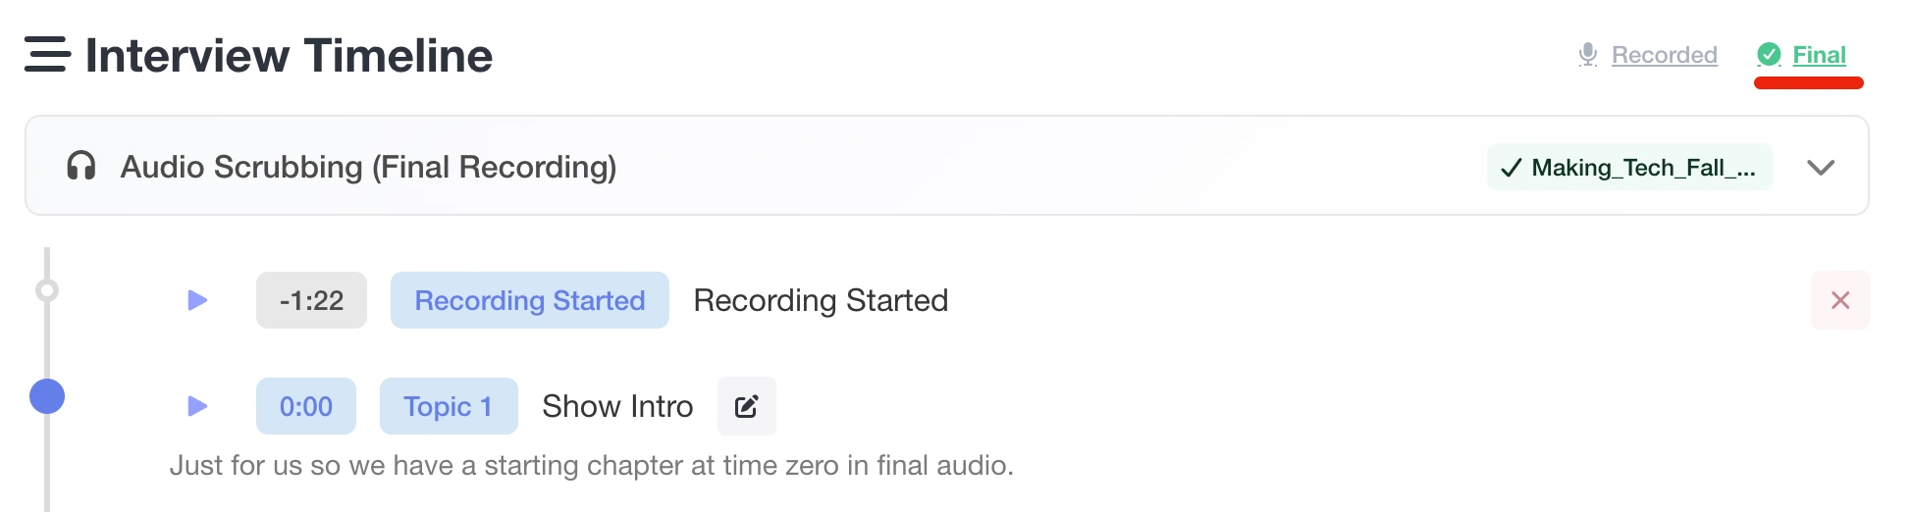Play from the Recording Started marker
This screenshot has height=512, width=1912.
tap(197, 300)
